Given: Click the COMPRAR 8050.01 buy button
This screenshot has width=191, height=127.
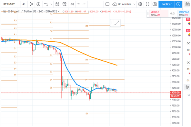Looking at the screenshot, I should tap(184, 13).
